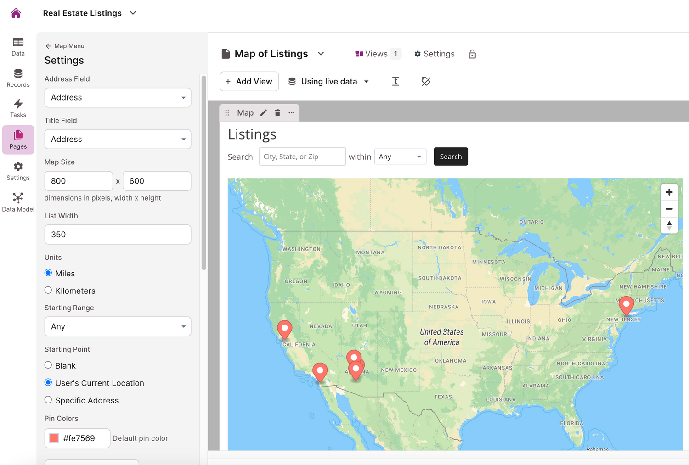Open the Using live data dropdown

tap(328, 81)
